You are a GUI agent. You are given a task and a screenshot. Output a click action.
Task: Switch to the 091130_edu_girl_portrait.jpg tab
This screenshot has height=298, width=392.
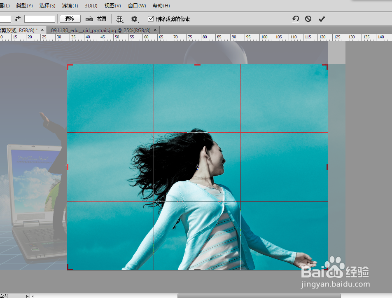(x=101, y=30)
